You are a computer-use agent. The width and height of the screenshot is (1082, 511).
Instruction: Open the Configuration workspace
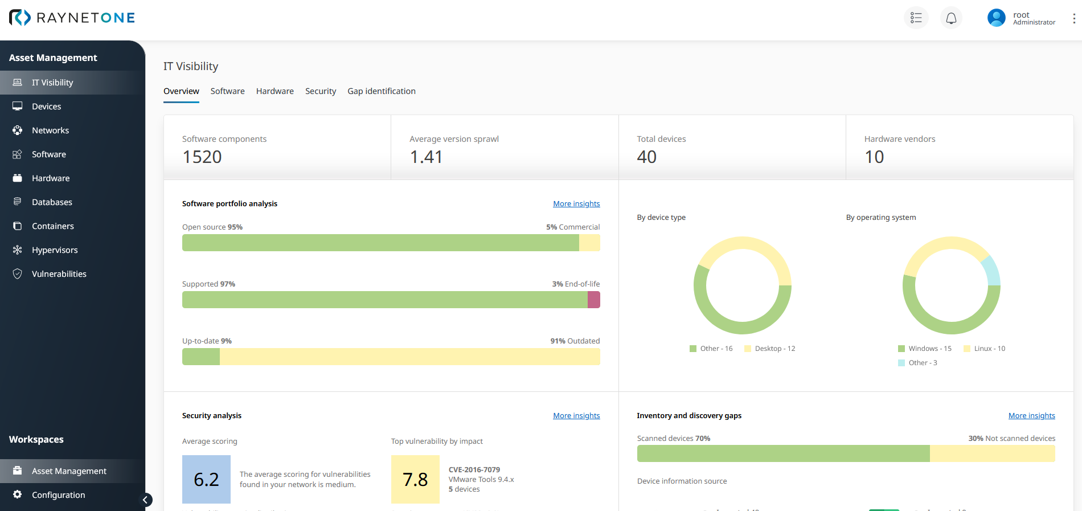pos(58,495)
